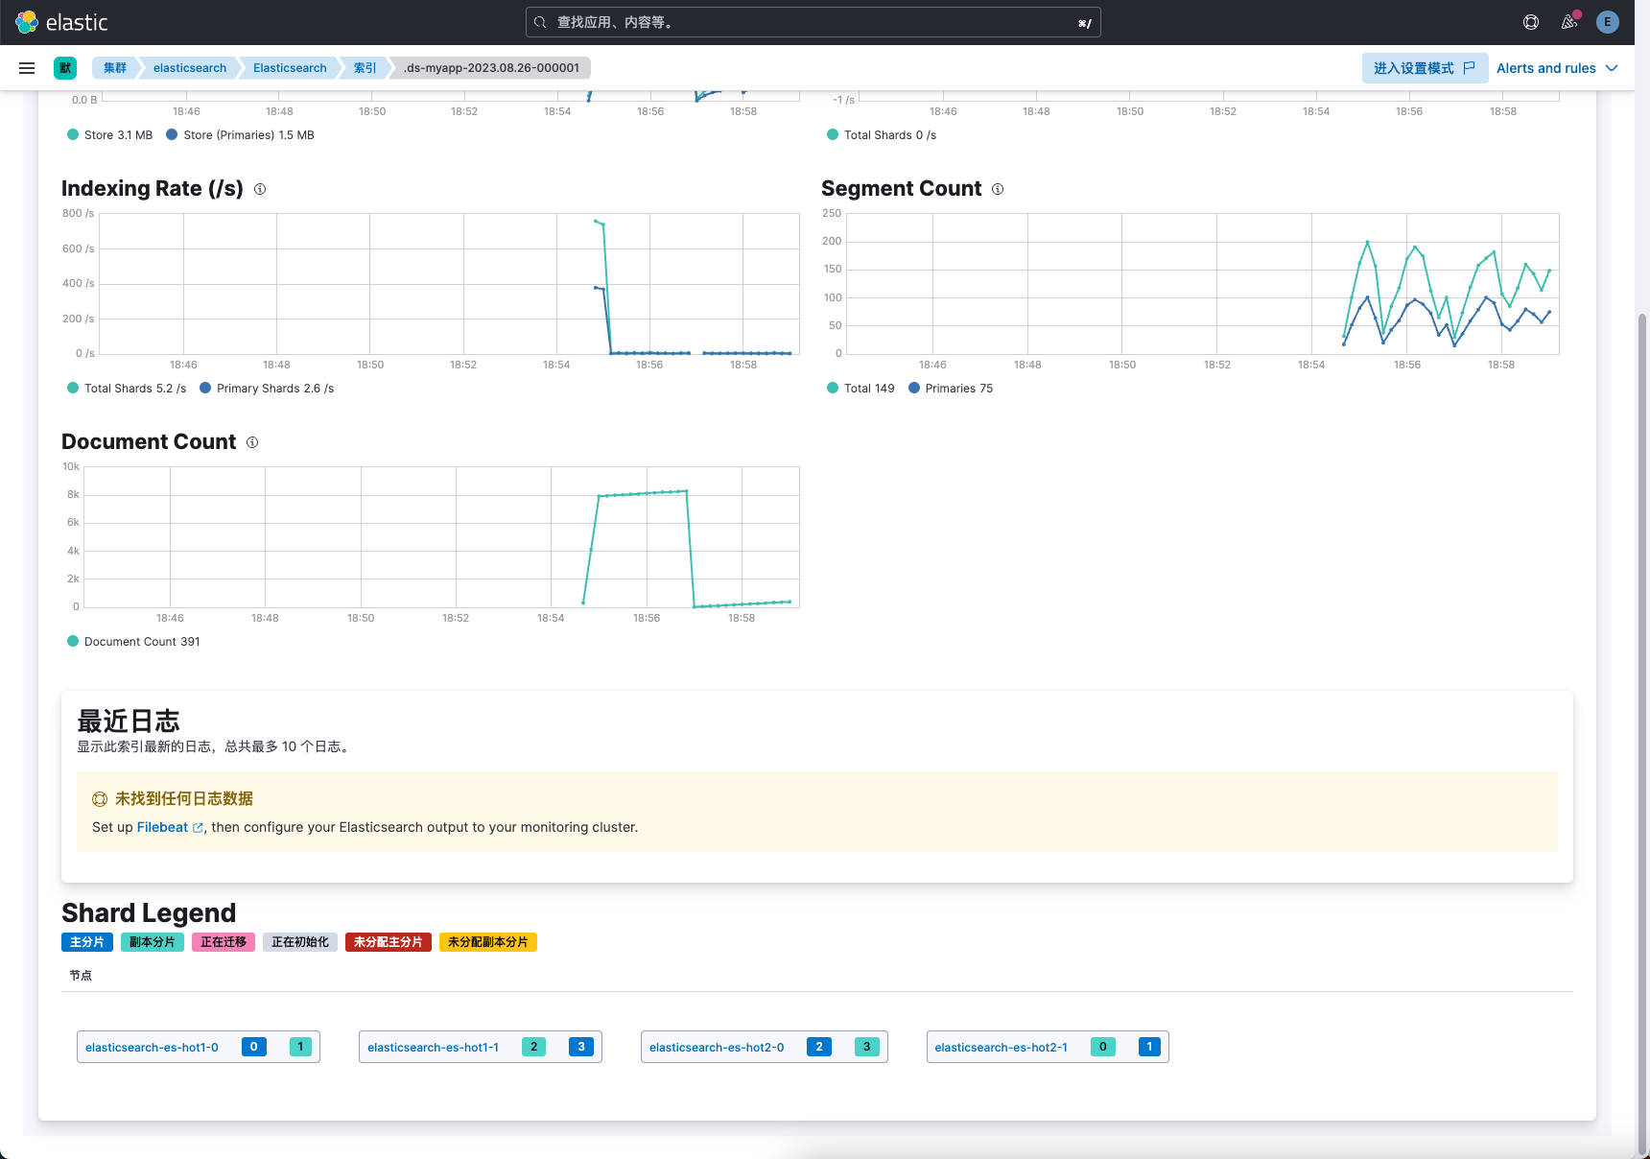
Task: Click primary shard 0 on hot1-0
Action: [x=254, y=1047]
